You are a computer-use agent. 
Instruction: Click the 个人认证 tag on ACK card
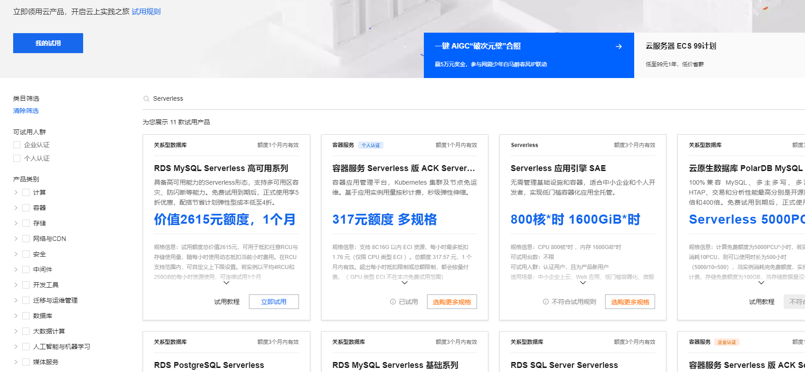pos(371,145)
